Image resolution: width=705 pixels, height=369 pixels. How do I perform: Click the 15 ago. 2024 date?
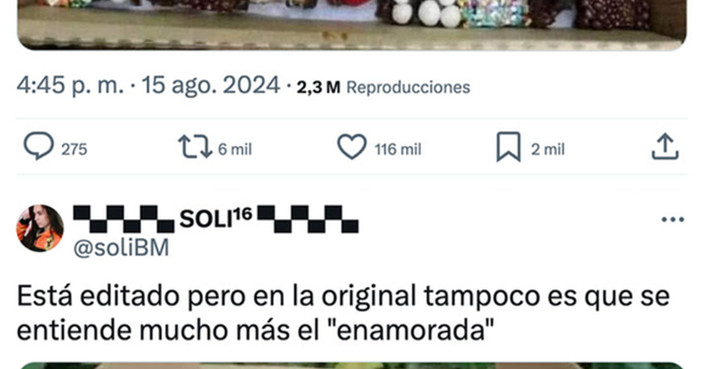coord(211,85)
